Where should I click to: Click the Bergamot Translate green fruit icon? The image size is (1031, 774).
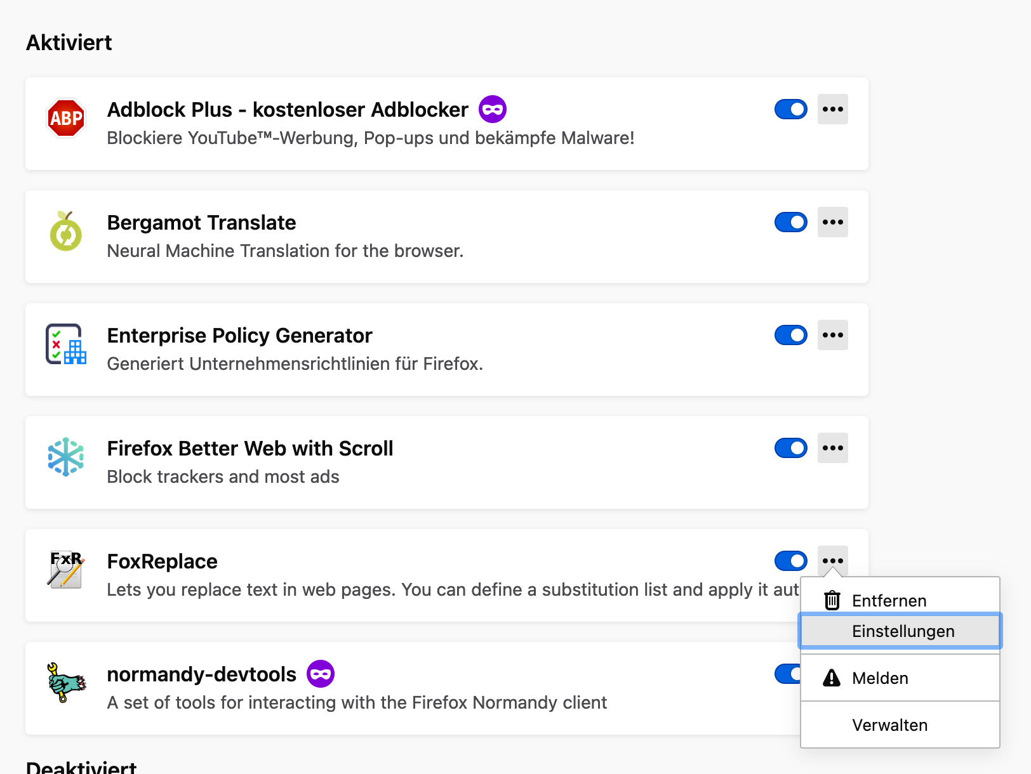[66, 231]
